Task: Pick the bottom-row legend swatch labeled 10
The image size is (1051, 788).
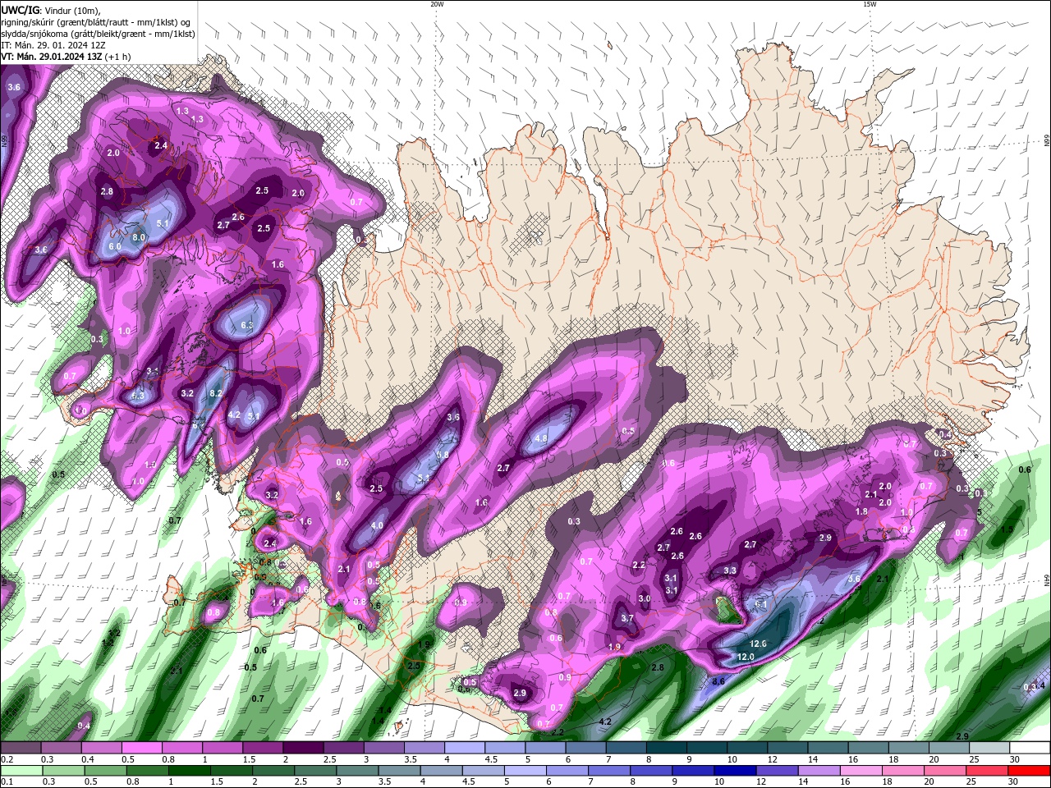Action: tap(736, 771)
